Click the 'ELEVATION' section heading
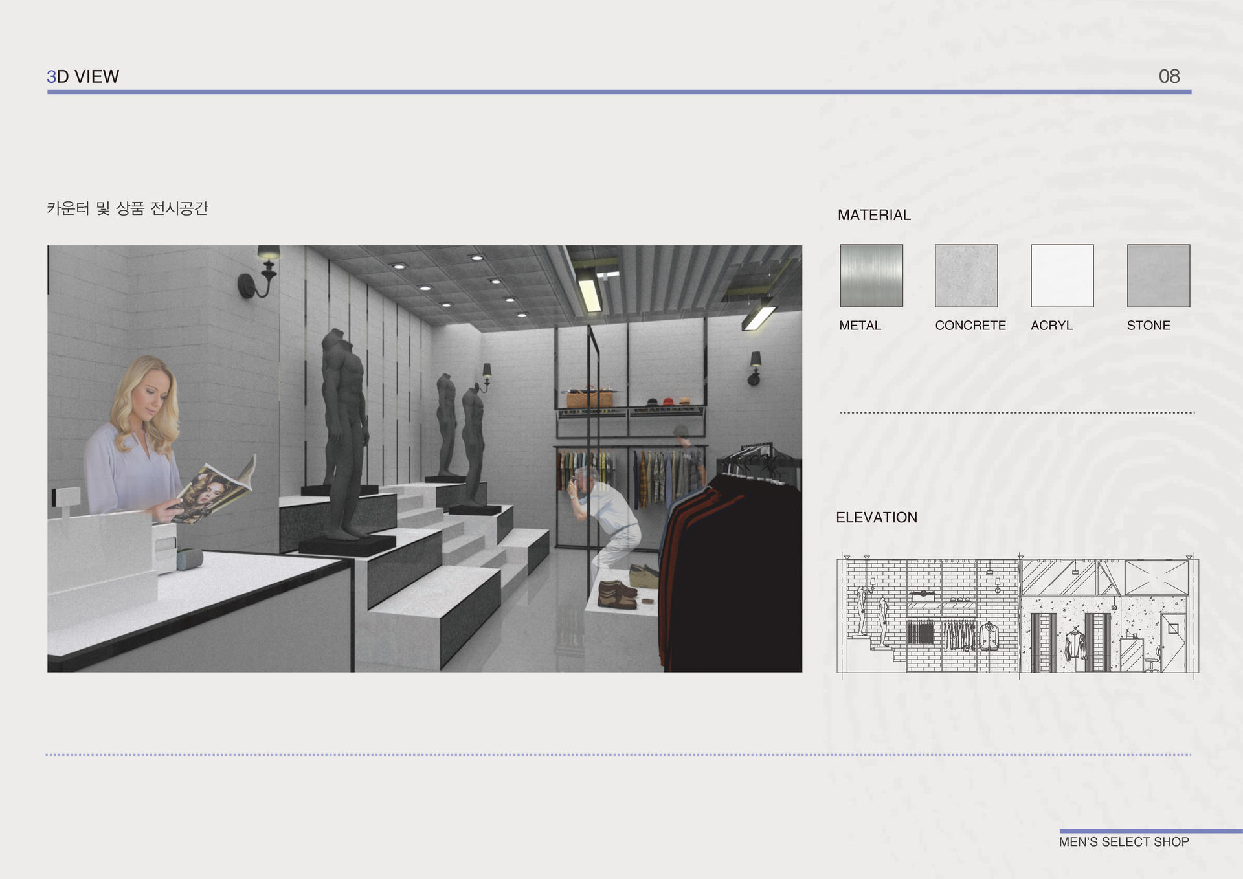This screenshot has width=1243, height=879. tap(877, 517)
